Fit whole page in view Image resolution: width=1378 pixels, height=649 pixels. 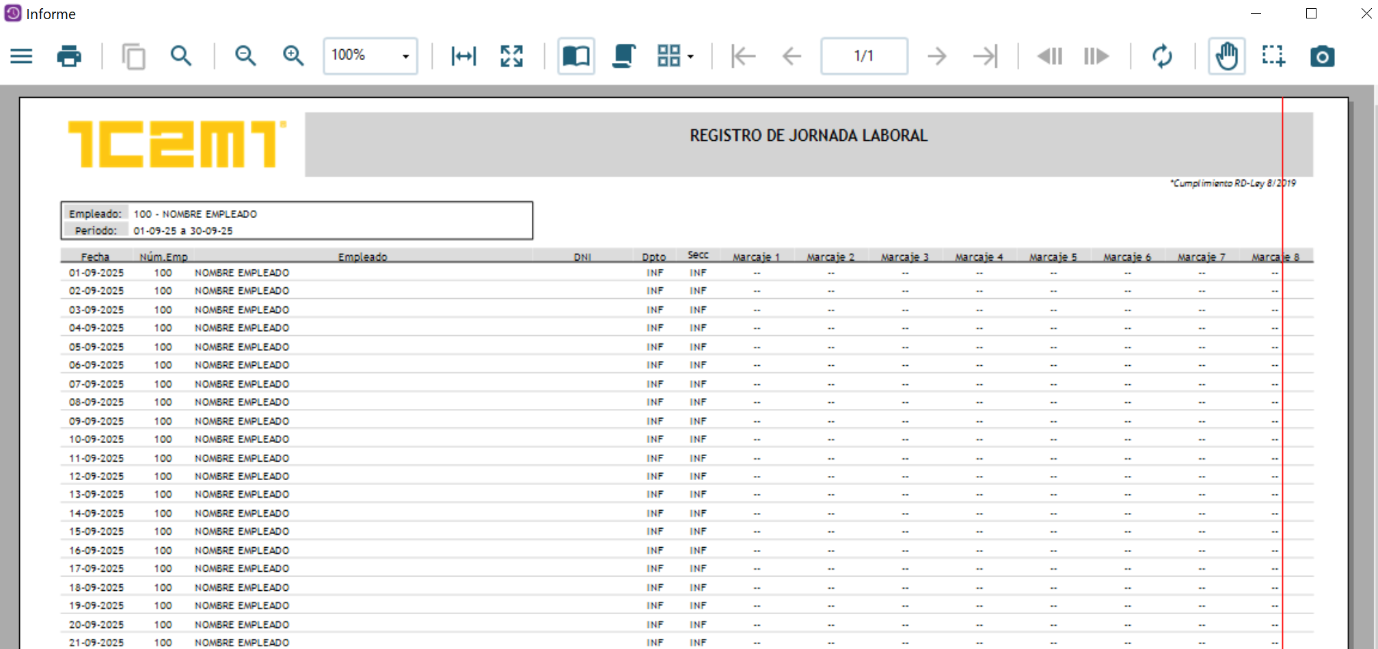[x=511, y=56]
